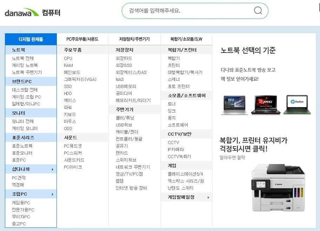Screen dimensions: 320x231
Task: Open 닌텐도 스위치 link
Action: pyautogui.click(x=181, y=188)
